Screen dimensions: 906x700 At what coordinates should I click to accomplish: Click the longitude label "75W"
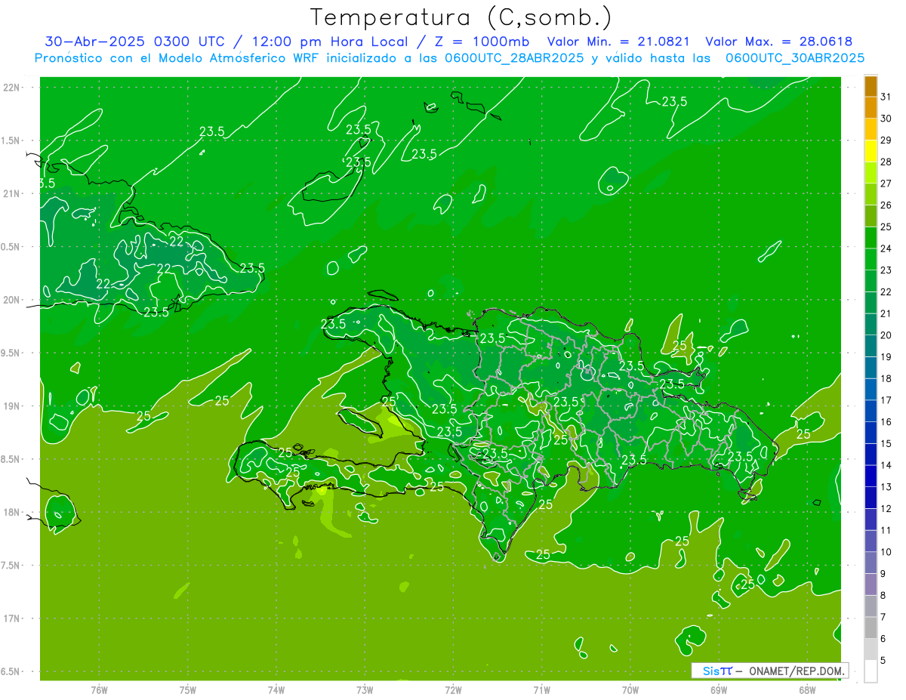(x=188, y=690)
